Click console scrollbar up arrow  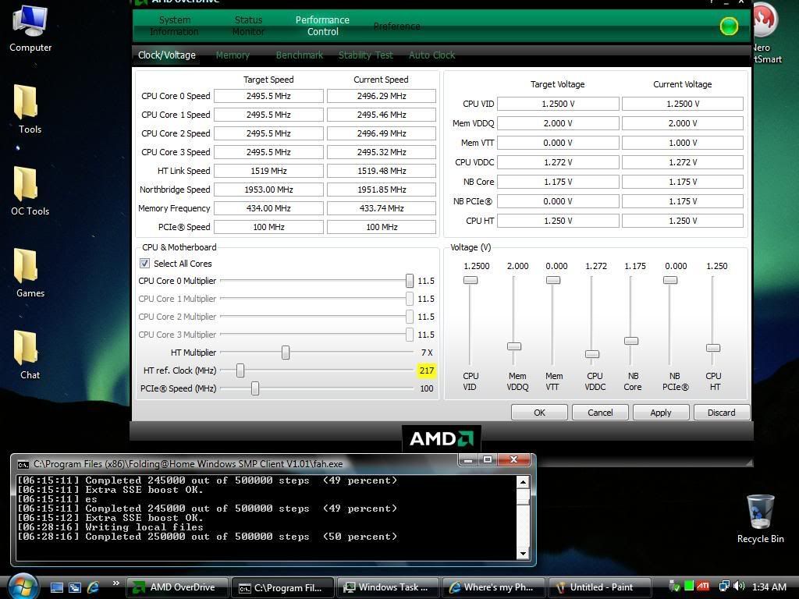click(x=523, y=482)
